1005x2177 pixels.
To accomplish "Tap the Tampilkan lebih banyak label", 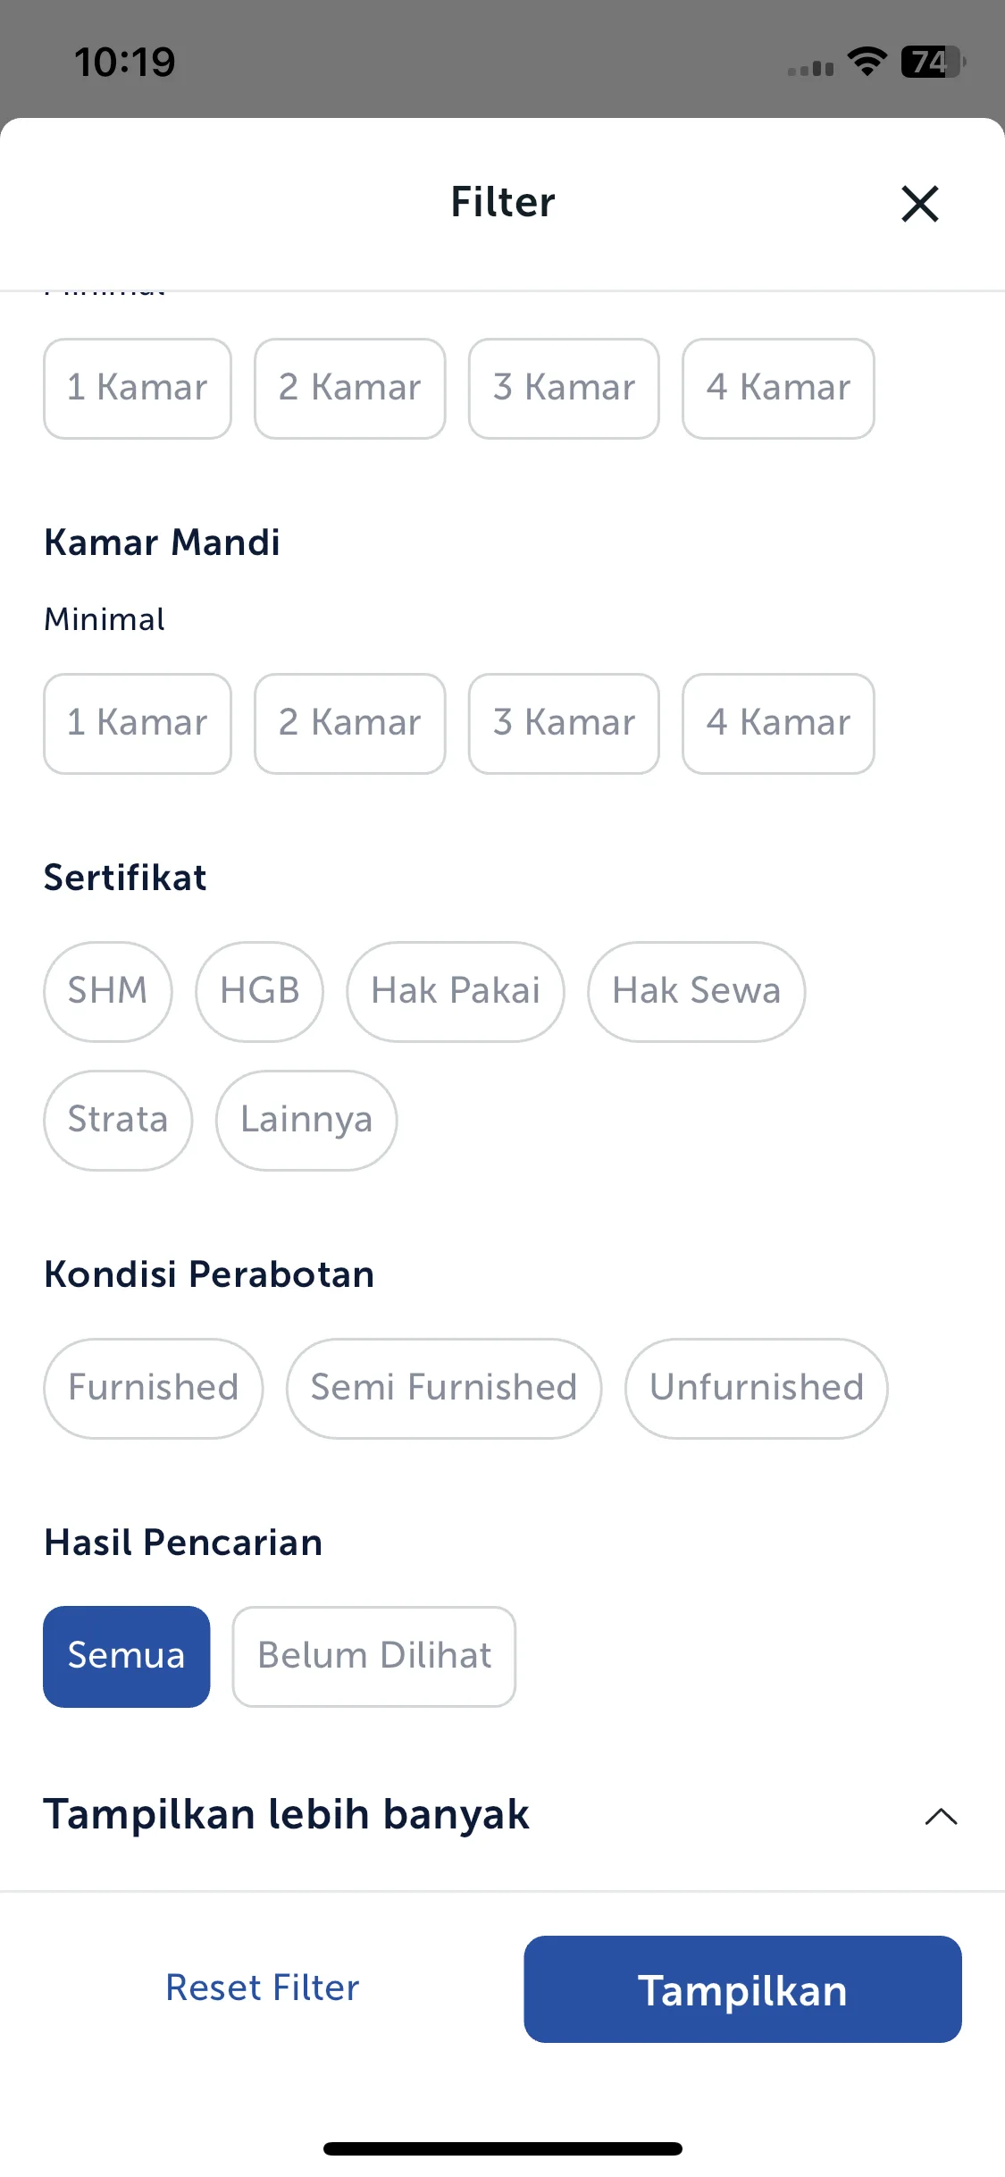I will 287,1815.
